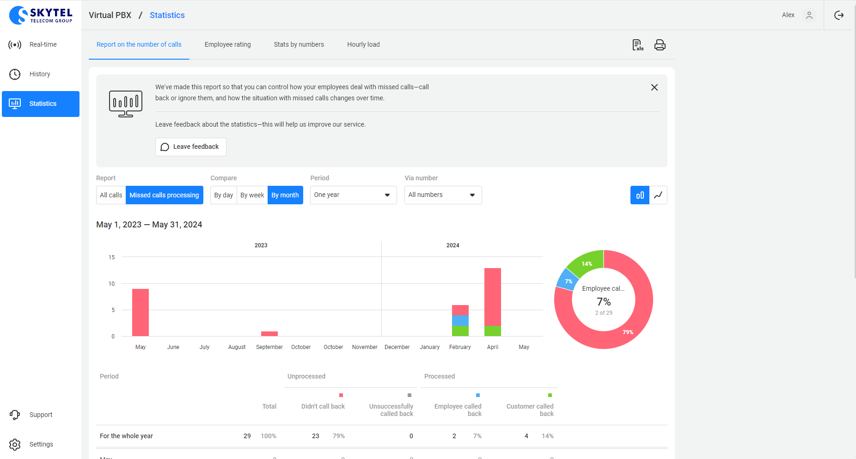Click the Leave feedback button
This screenshot has height=459, width=856.
(x=190, y=147)
